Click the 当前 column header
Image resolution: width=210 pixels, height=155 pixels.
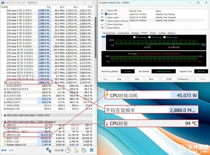[48, 7]
